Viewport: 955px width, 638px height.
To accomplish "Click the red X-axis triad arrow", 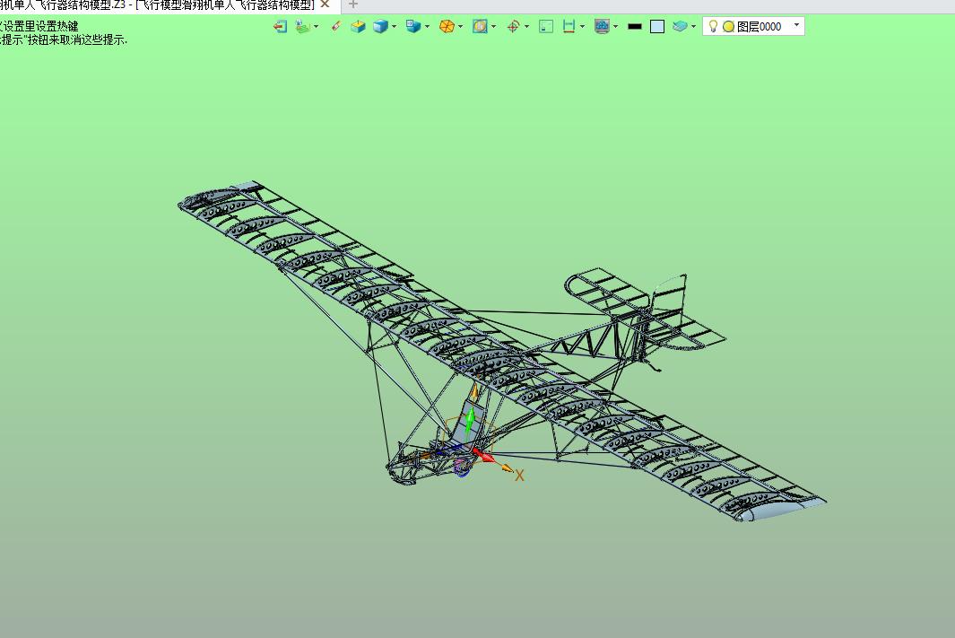I will click(x=484, y=455).
